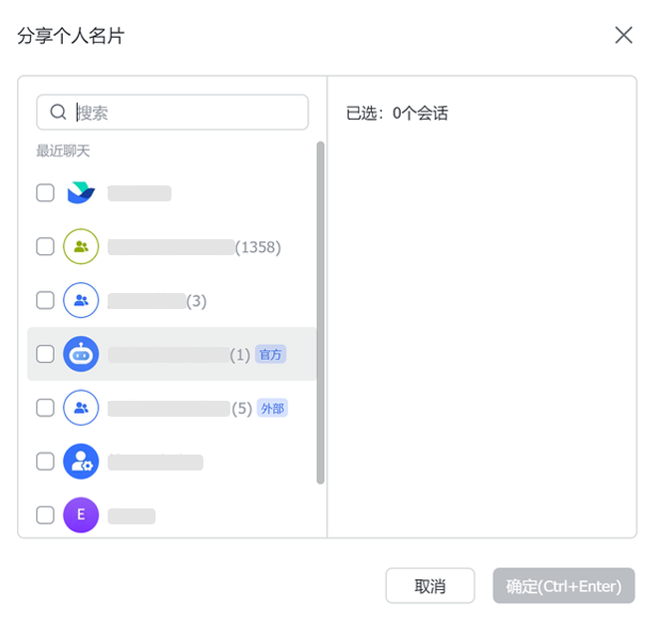Click the green group avatar with 1358 members

point(81,246)
